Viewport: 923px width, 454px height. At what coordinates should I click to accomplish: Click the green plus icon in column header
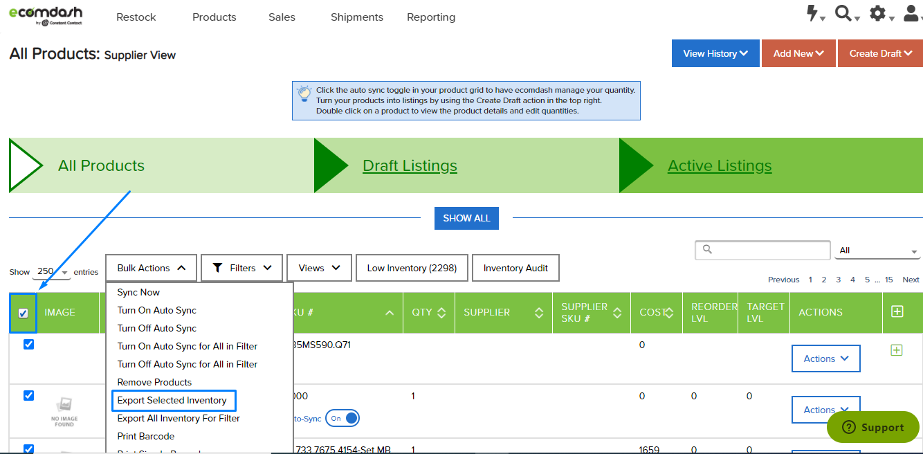897,311
